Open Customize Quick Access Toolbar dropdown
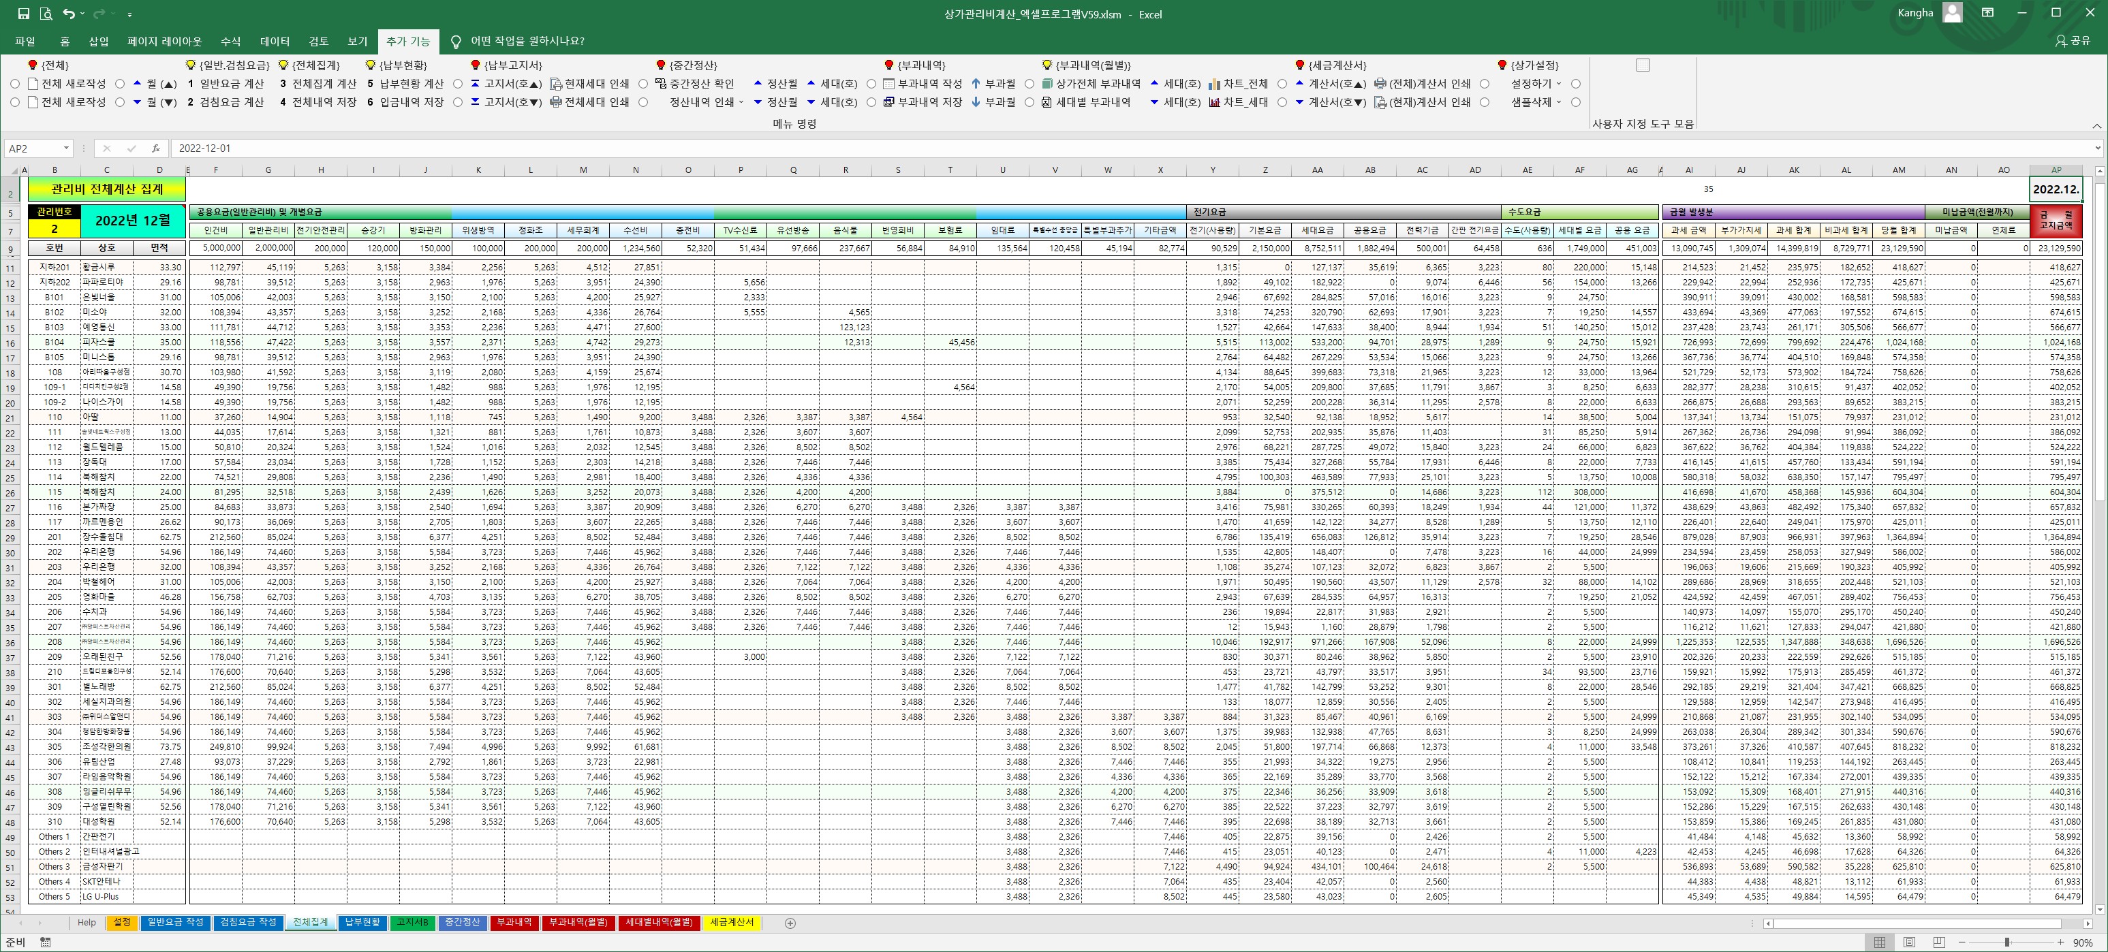This screenshot has height=952, width=2108. [x=130, y=14]
